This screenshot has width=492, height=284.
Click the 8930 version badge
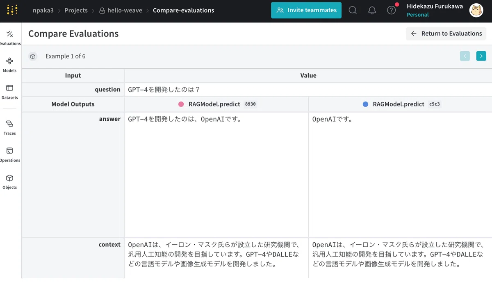click(250, 104)
